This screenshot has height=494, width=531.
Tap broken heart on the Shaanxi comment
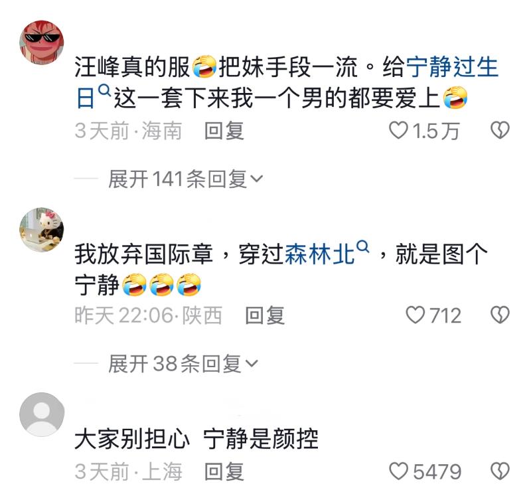tap(500, 315)
